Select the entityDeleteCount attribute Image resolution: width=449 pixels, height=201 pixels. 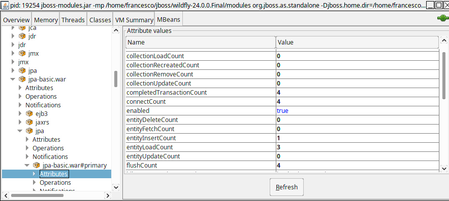point(152,119)
